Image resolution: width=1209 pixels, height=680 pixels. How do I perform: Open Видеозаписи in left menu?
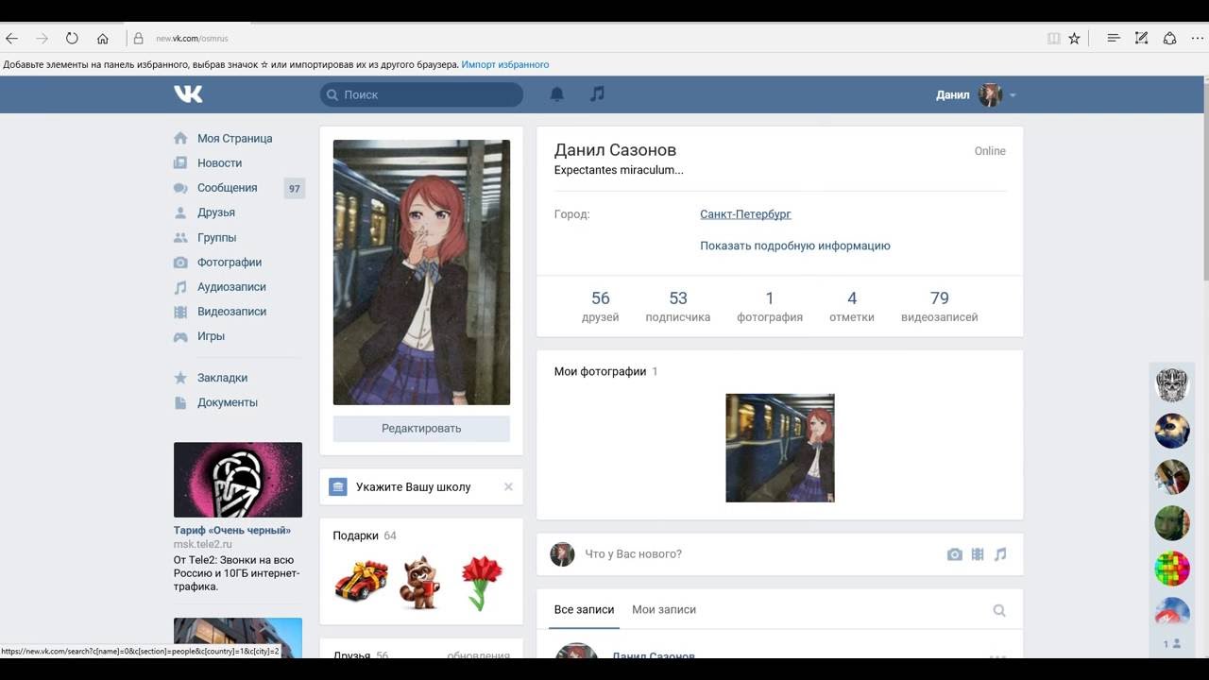pyautogui.click(x=231, y=311)
